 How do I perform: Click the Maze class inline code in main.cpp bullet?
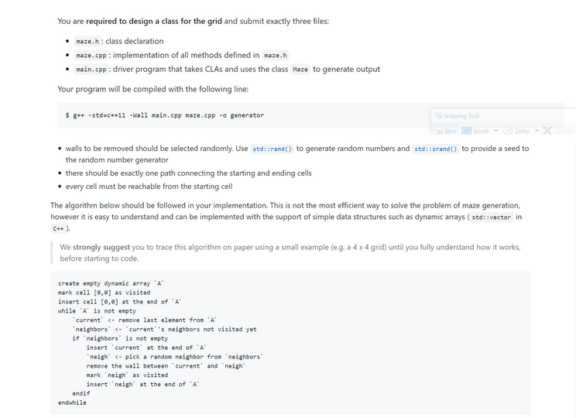[300, 70]
